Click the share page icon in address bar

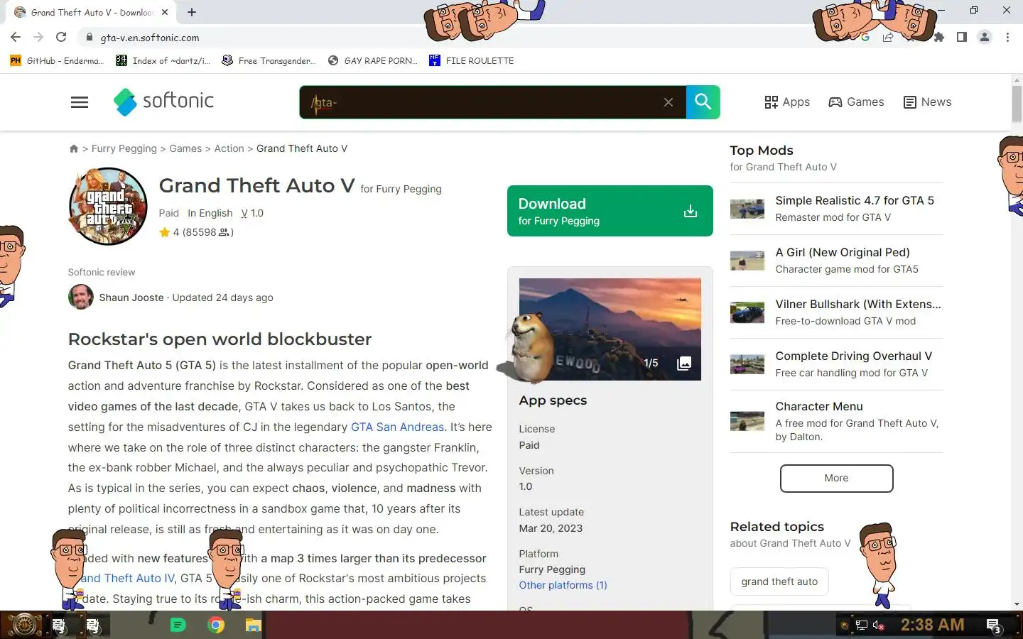888,38
